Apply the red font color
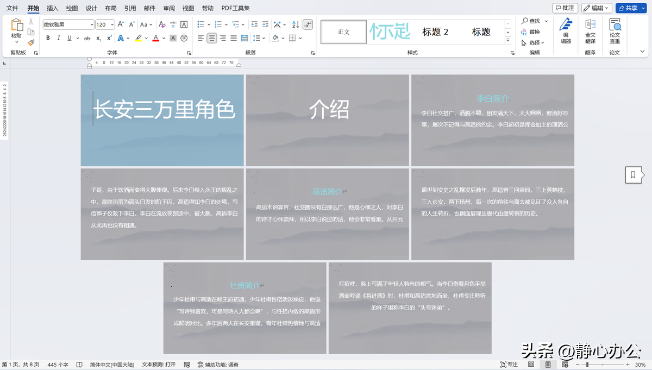This screenshot has width=652, height=370. pos(155,38)
